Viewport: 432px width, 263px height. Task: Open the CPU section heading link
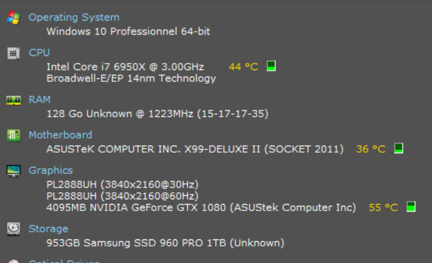(x=39, y=53)
